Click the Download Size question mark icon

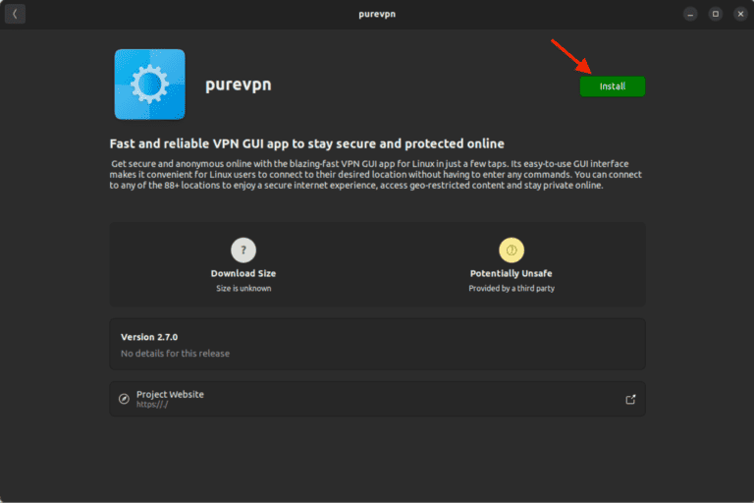(243, 250)
